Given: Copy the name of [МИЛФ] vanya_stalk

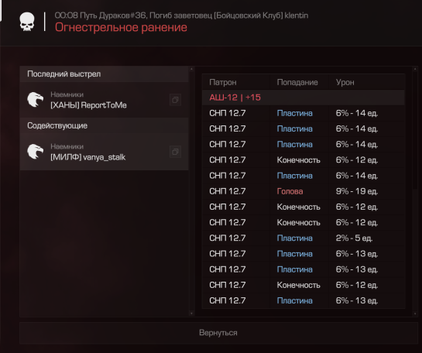Looking at the screenshot, I should point(175,152).
